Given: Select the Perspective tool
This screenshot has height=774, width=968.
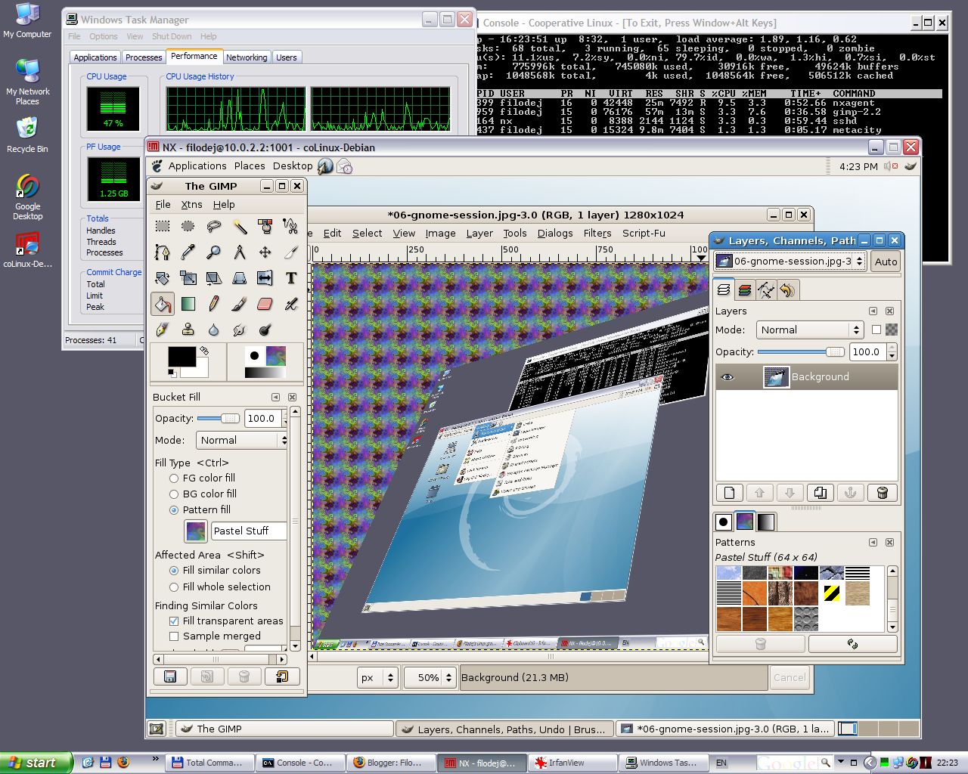Looking at the screenshot, I should [240, 278].
